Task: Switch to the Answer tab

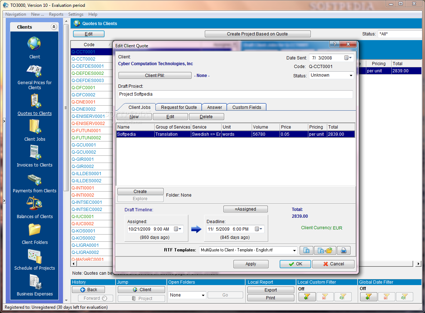Action: pos(214,107)
